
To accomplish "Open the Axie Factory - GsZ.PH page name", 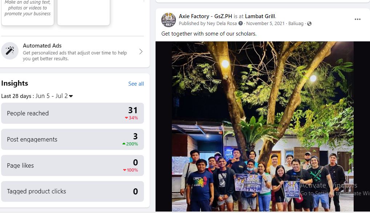I will tap(205, 16).
